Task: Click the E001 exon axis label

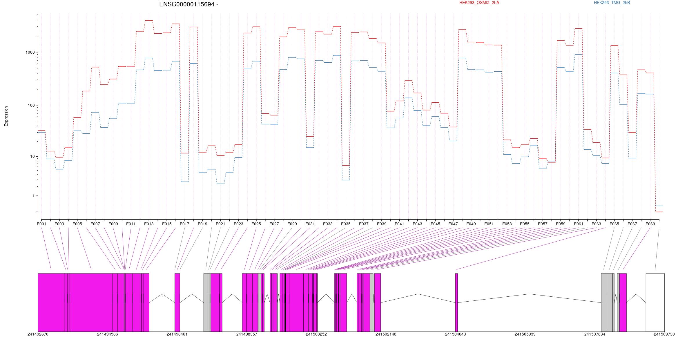Action: (41, 224)
